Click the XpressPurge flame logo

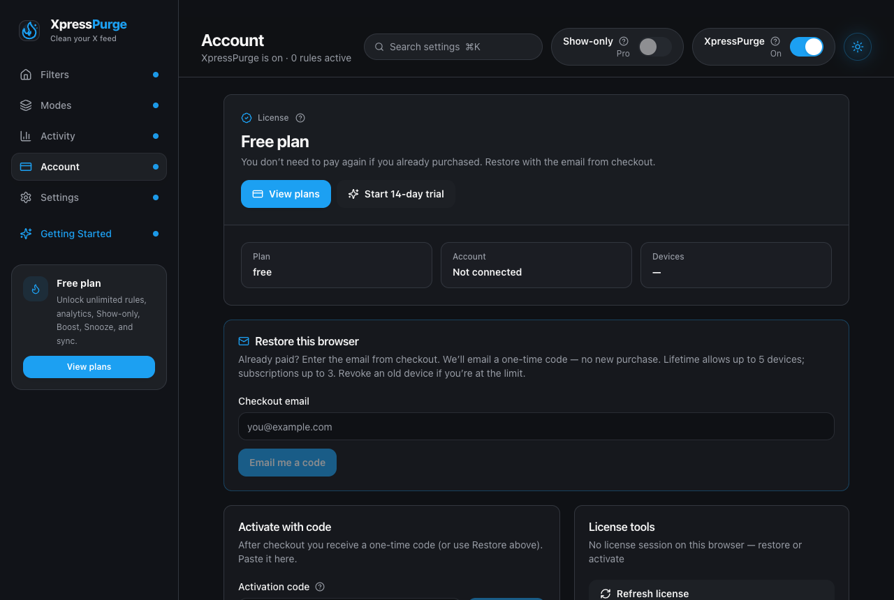(29, 31)
